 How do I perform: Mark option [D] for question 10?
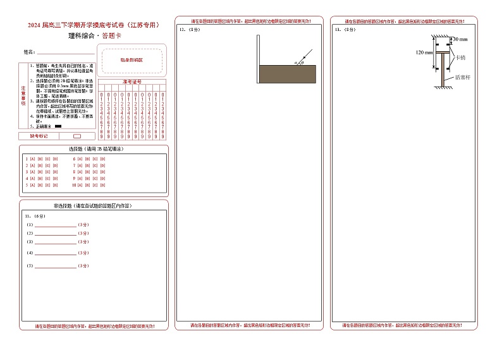pyautogui.click(x=103, y=185)
